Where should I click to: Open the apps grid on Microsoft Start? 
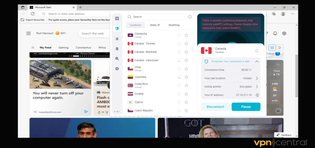click(29, 33)
